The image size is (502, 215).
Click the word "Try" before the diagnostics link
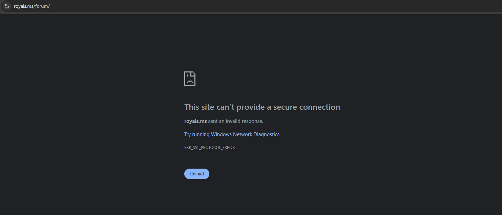187,134
